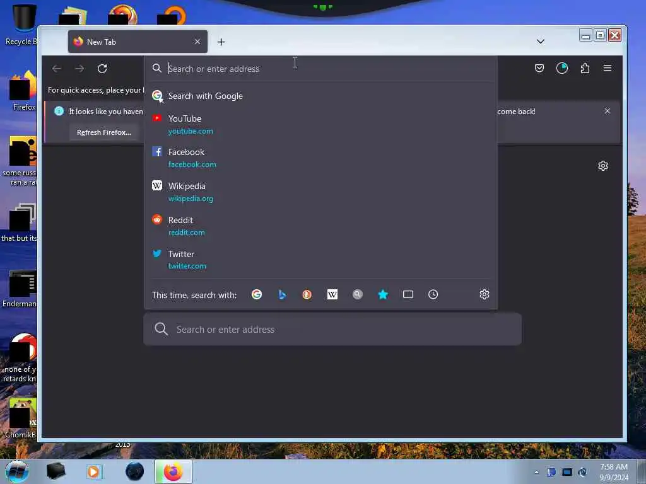Image resolution: width=646 pixels, height=484 pixels.
Task: Open search settings gear in dropdown
Action: coord(484,295)
